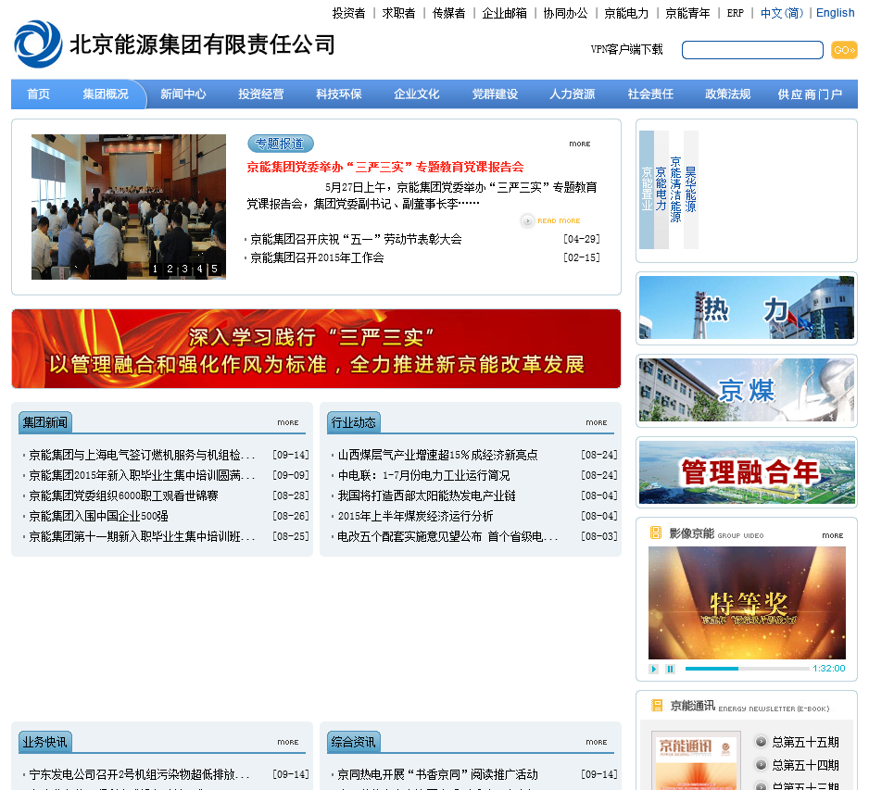Click the search input field
This screenshot has height=790, width=869.
(x=752, y=50)
